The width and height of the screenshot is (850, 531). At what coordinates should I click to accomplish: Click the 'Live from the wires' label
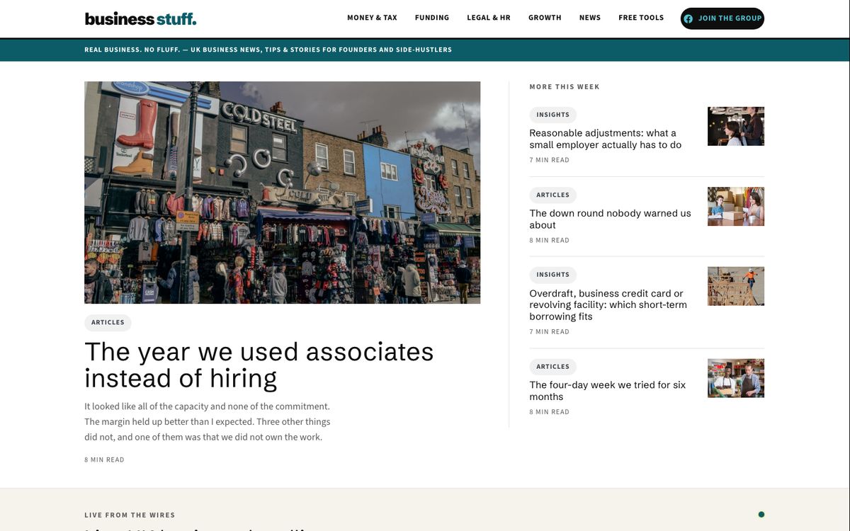point(130,515)
